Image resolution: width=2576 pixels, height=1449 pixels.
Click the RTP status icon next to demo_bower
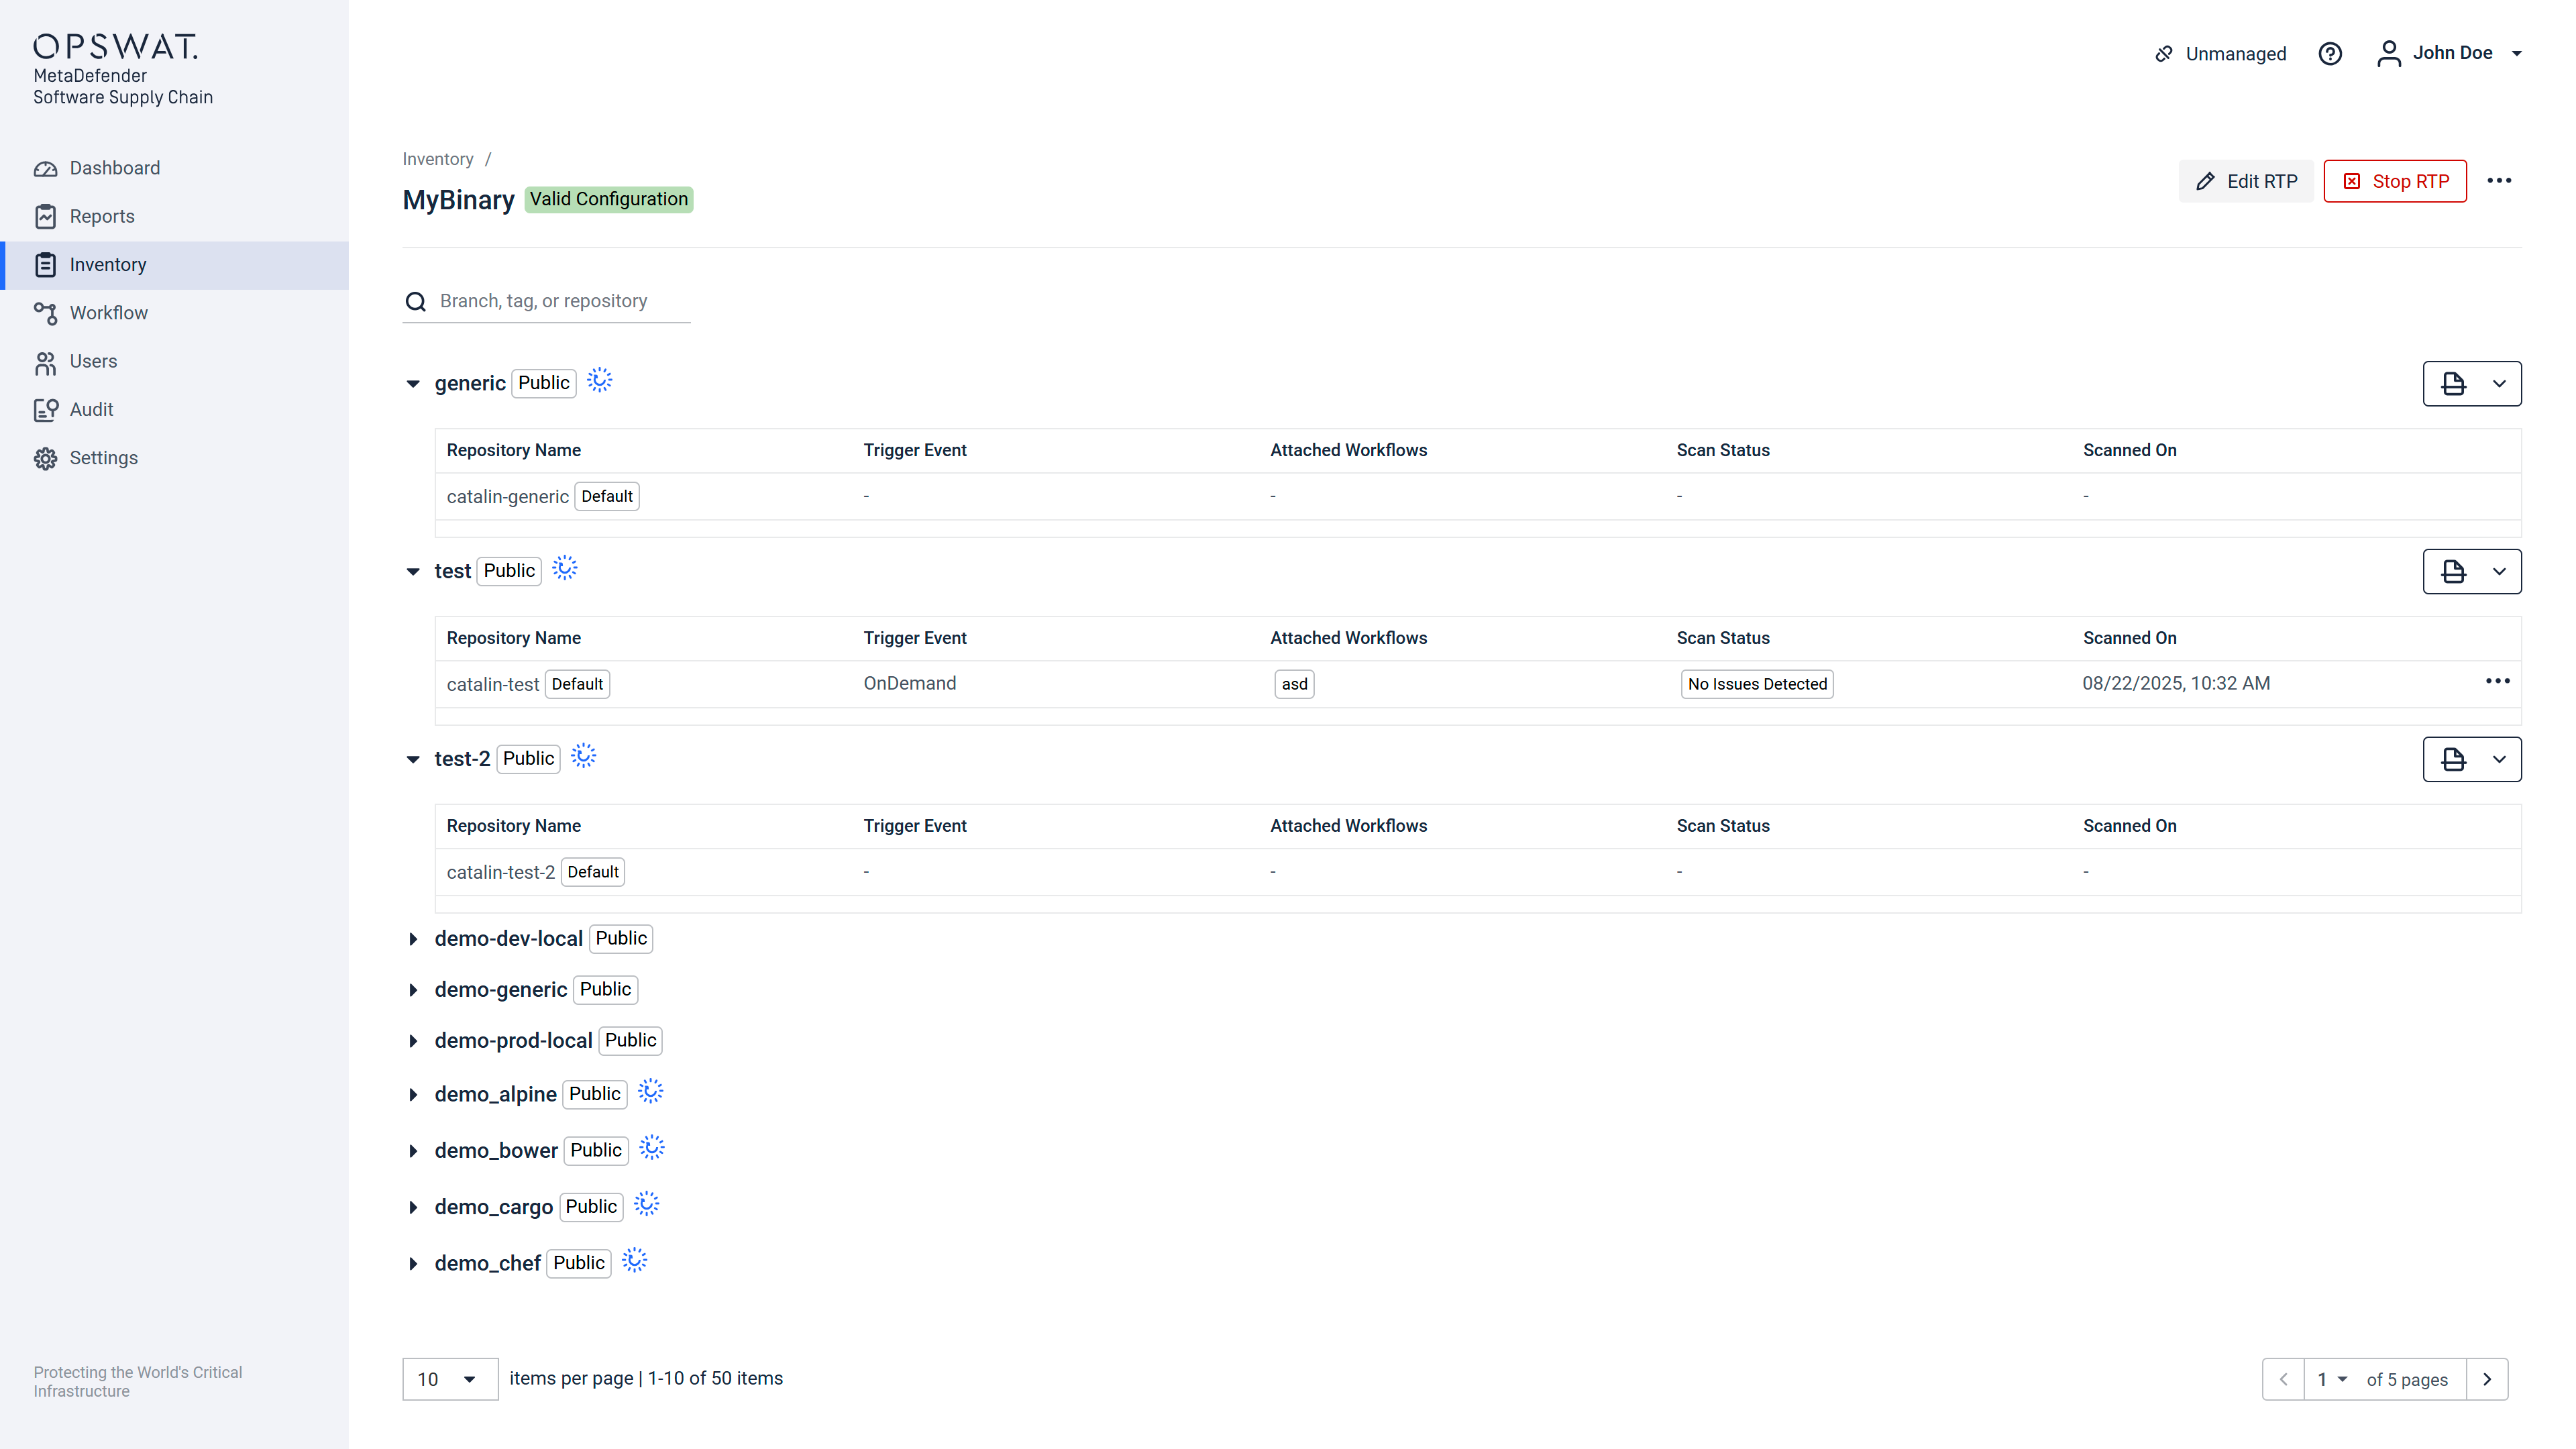tap(652, 1148)
